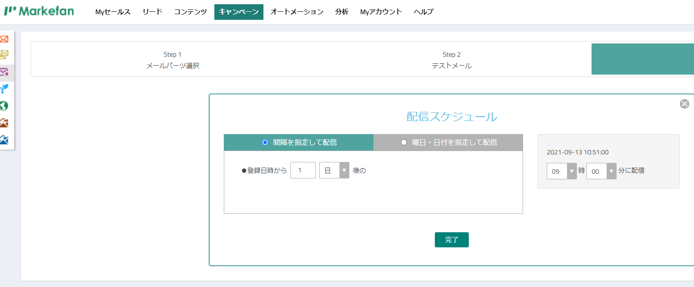The height and width of the screenshot is (287, 694).
Task: Go to Step 2 テストメール
Action: (452, 60)
